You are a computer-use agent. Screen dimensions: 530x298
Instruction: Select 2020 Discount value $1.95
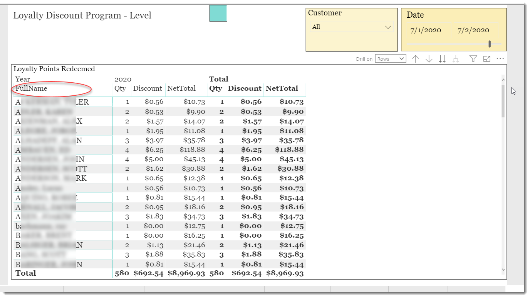[x=154, y=131]
